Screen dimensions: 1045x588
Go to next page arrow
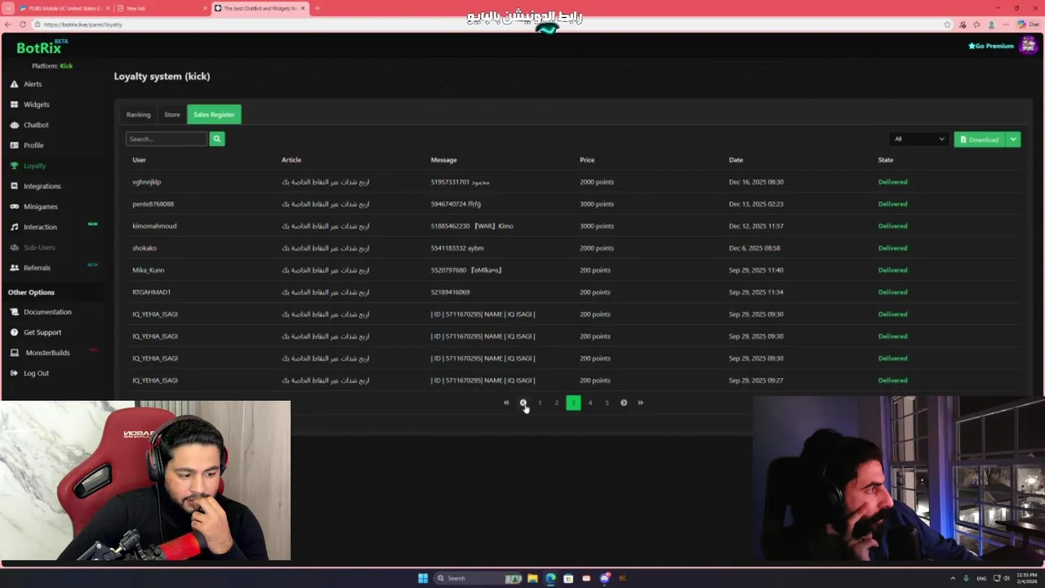point(624,403)
